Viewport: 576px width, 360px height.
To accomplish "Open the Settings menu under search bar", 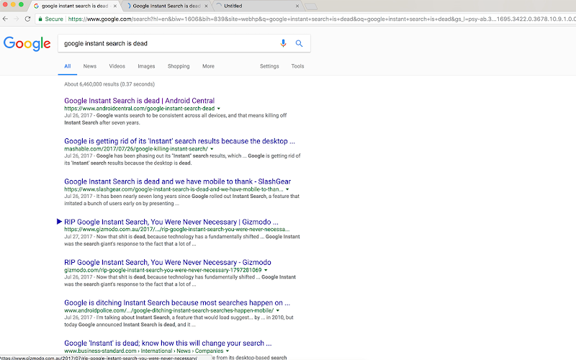I will tap(269, 66).
